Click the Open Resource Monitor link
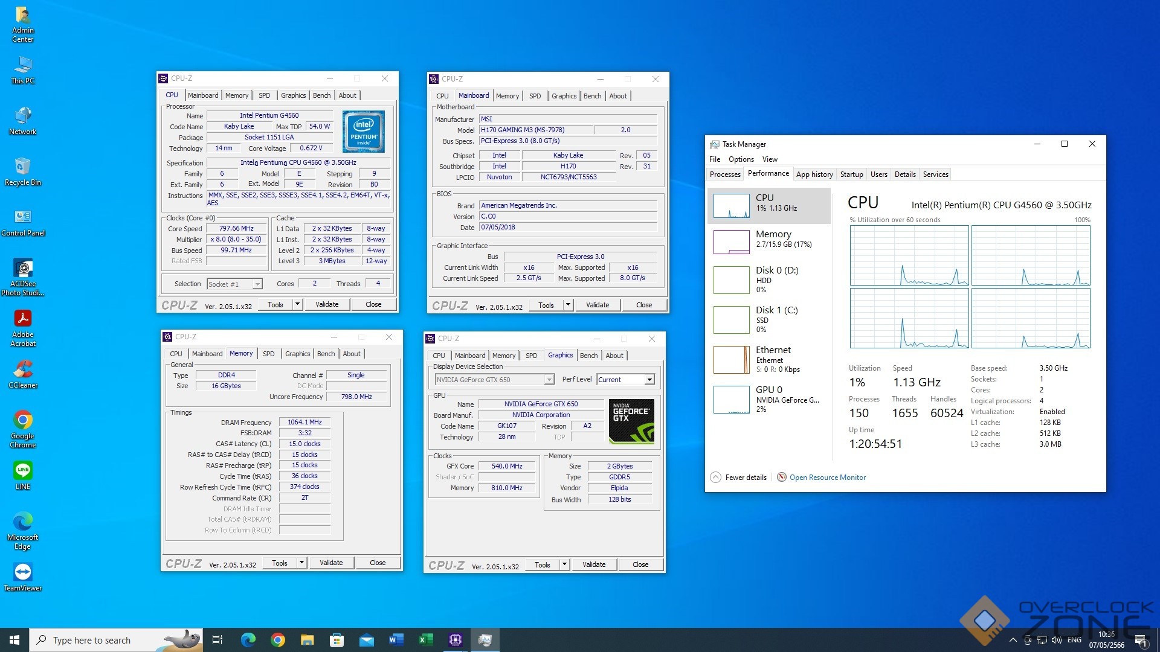Image resolution: width=1160 pixels, height=652 pixels. pos(827,478)
